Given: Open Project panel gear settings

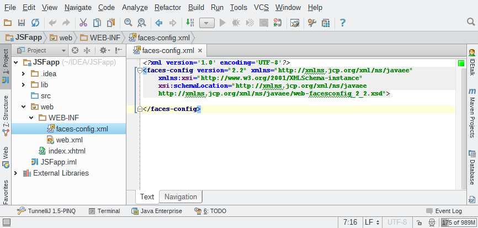Looking at the screenshot, I should click(x=104, y=50).
